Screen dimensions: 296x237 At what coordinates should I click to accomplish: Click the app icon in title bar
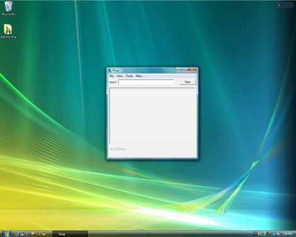(x=110, y=70)
